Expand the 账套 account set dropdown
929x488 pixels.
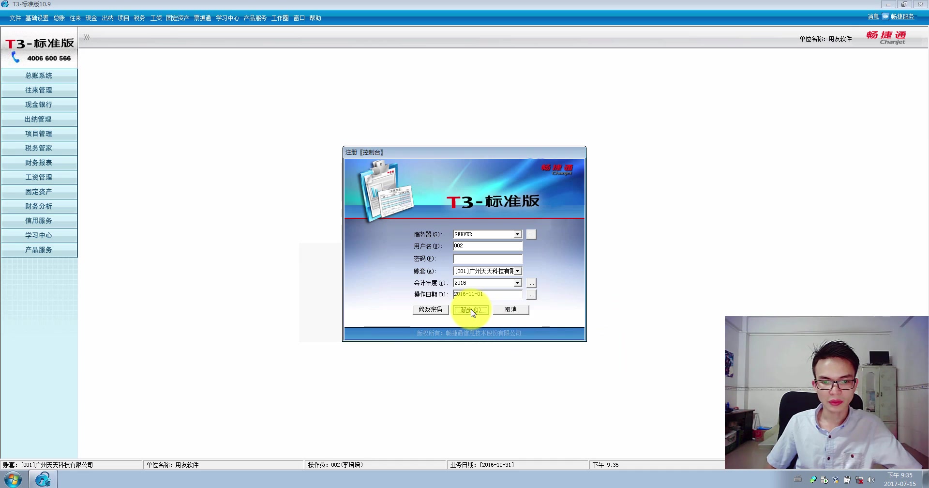517,271
